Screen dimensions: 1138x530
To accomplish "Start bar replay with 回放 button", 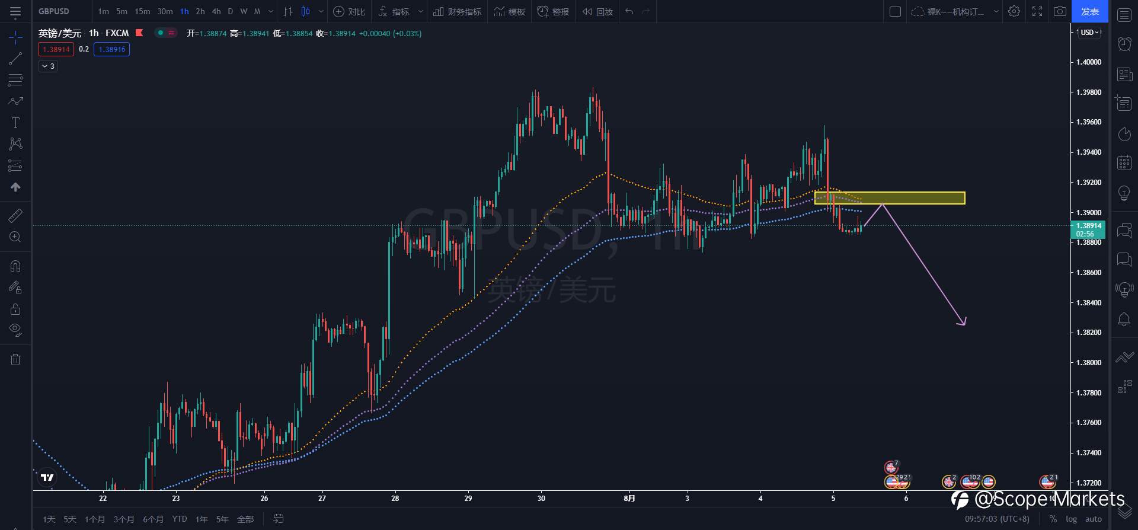I will (597, 11).
